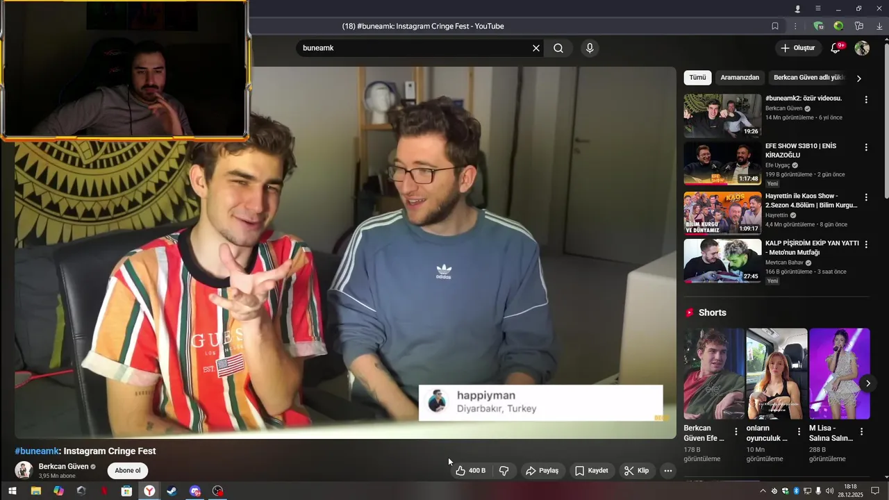
Task: Open Hayrettin ile Kaos Show thumbnail
Action: [722, 213]
